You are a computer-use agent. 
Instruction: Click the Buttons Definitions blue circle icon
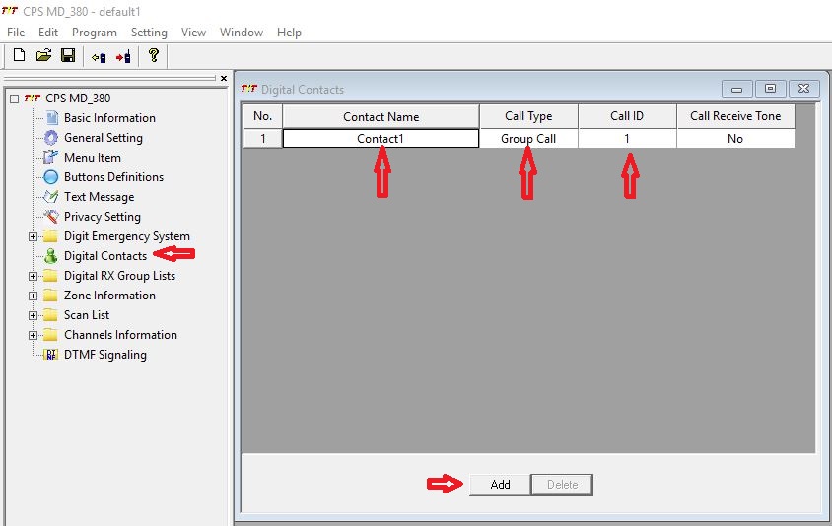coord(51,177)
